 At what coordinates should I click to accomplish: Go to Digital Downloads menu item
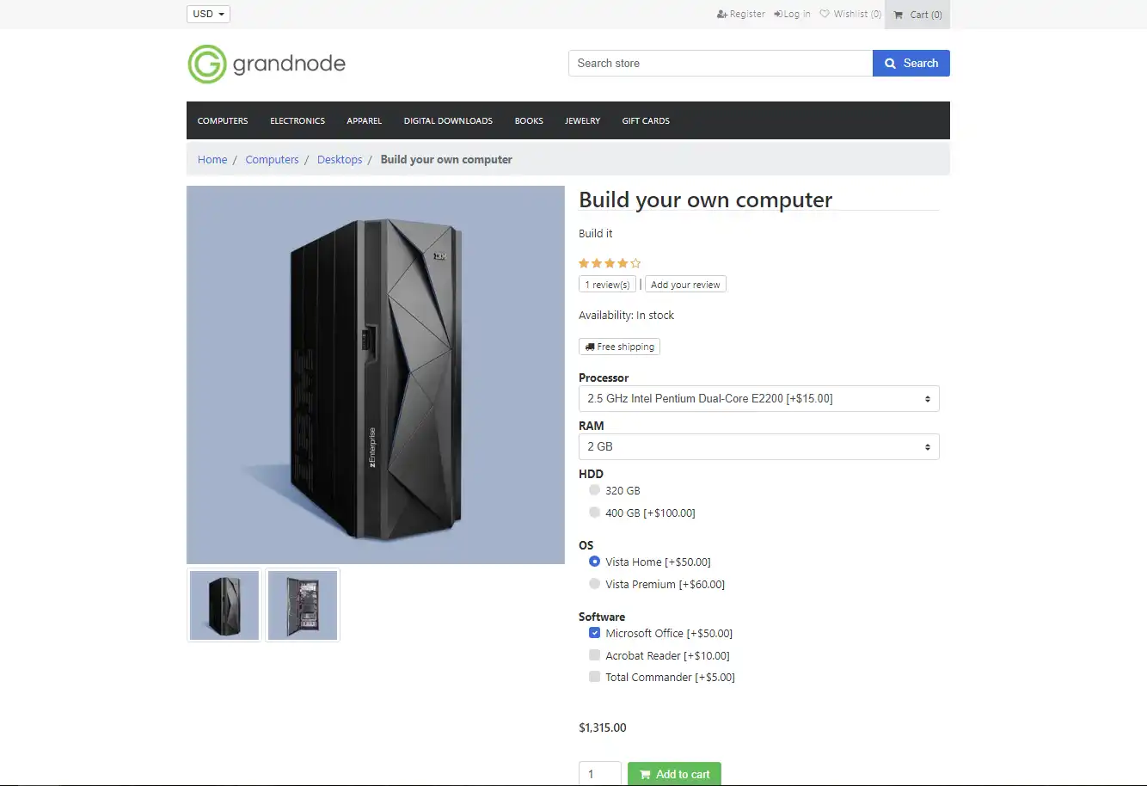[448, 121]
